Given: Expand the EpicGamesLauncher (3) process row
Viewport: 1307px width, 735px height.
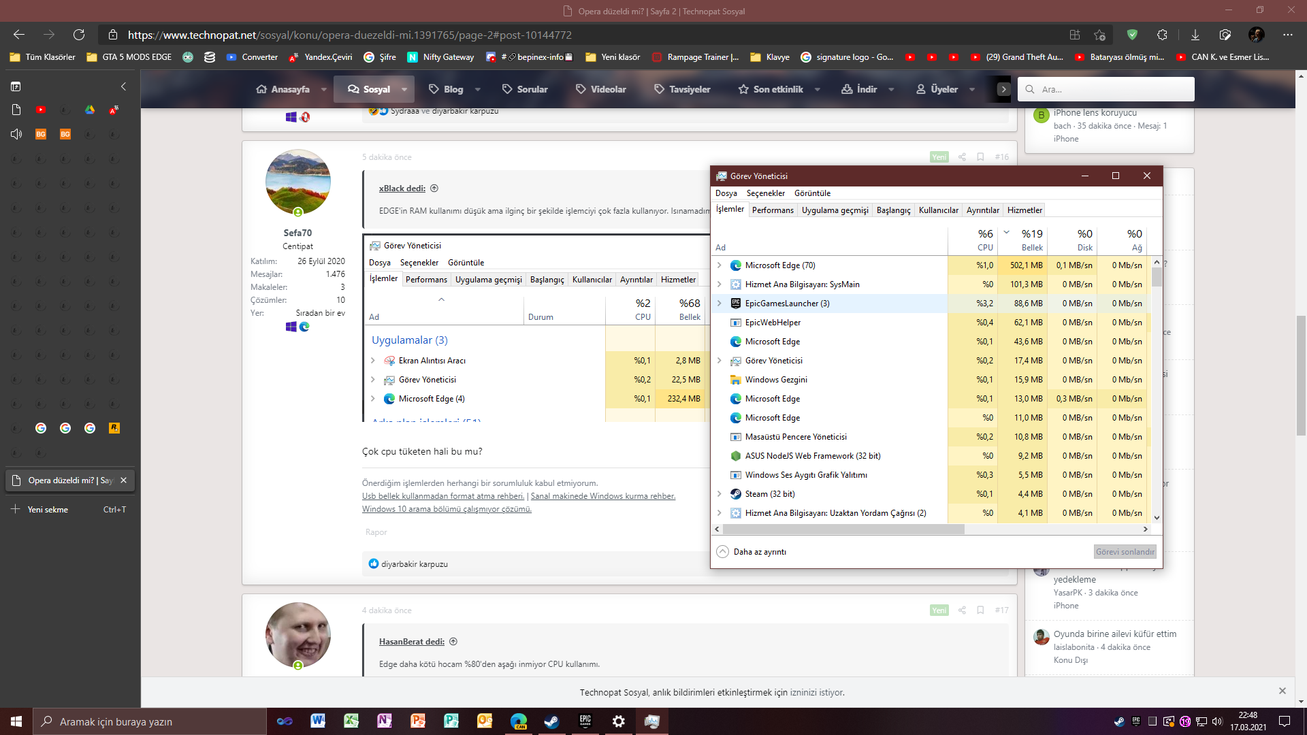Looking at the screenshot, I should 720,304.
